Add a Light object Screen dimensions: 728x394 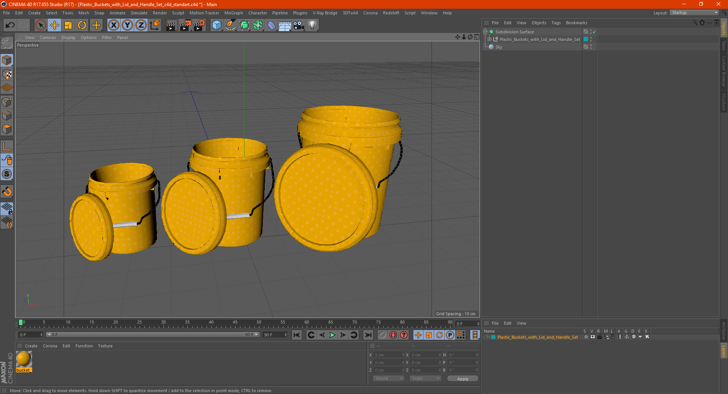tap(312, 25)
